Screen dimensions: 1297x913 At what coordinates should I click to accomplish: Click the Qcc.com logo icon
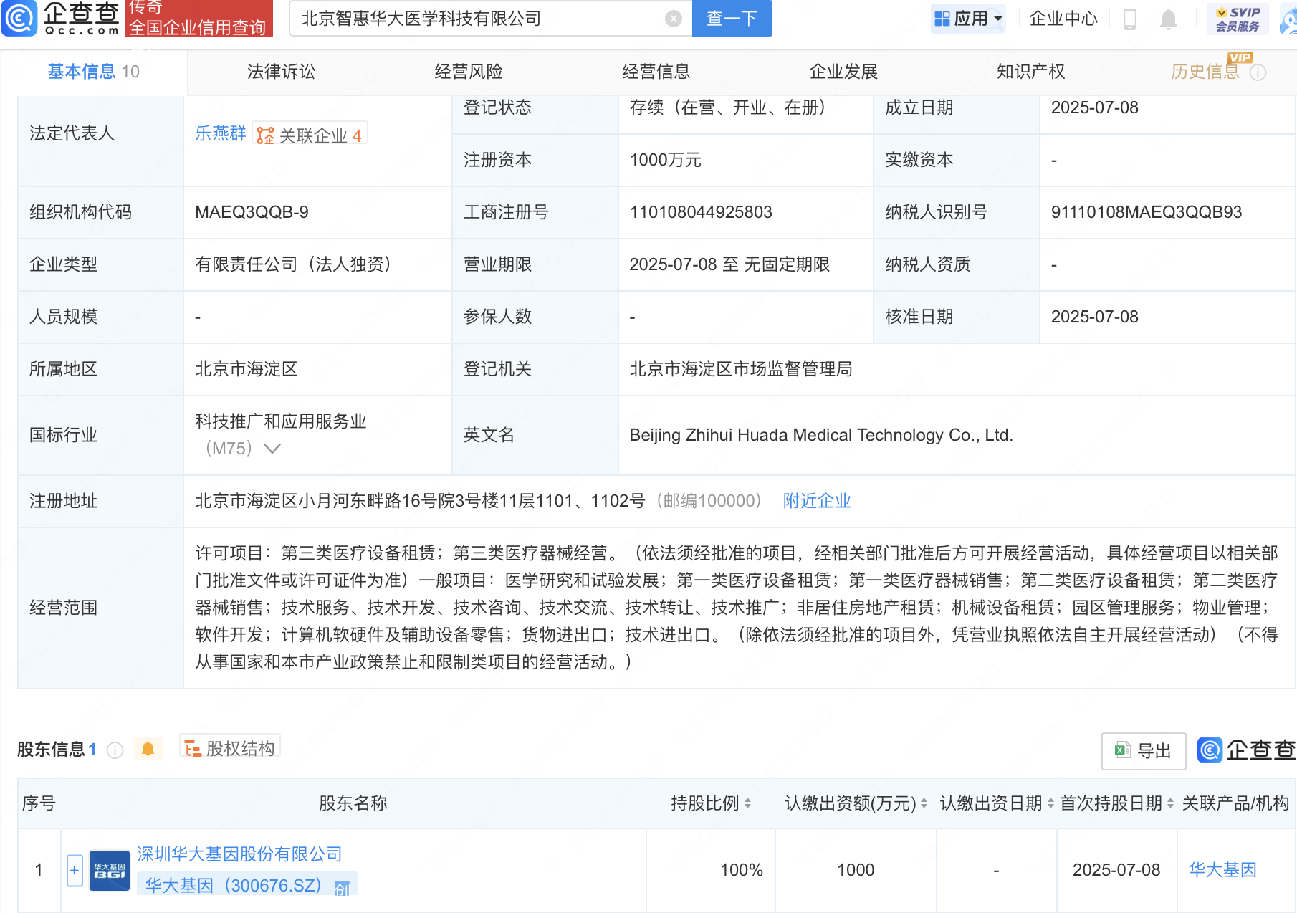point(19,18)
